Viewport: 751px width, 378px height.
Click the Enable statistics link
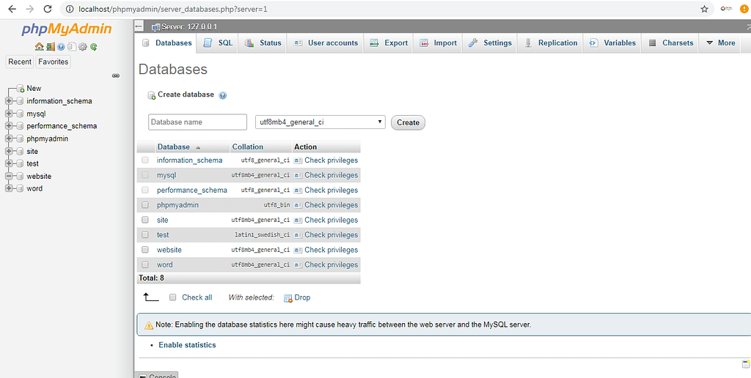click(x=187, y=345)
